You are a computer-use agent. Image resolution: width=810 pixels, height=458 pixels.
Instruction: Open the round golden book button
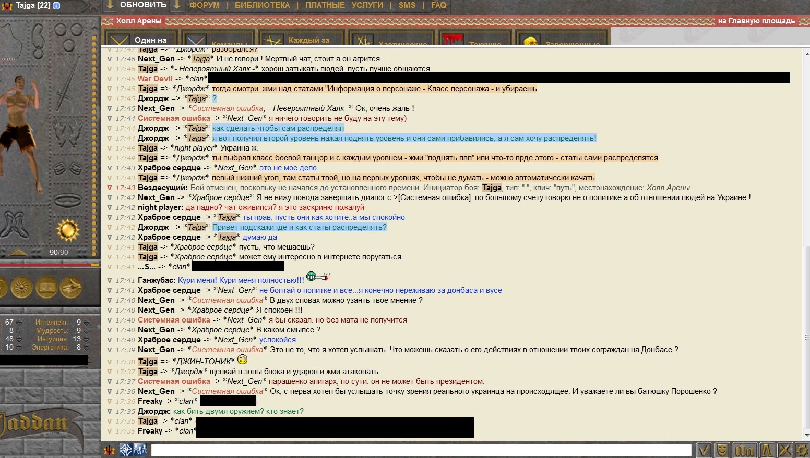click(46, 287)
